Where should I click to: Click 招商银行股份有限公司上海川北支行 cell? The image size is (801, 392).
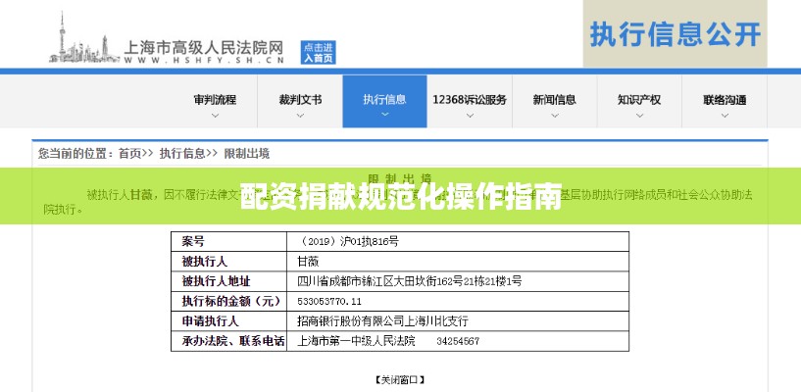(x=382, y=321)
